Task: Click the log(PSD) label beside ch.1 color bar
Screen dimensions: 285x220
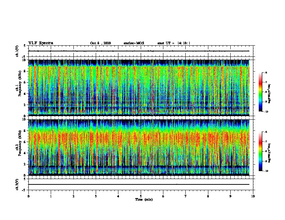Action: coord(270,93)
